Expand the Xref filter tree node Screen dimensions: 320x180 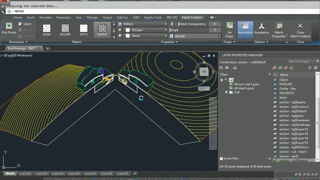click(226, 92)
